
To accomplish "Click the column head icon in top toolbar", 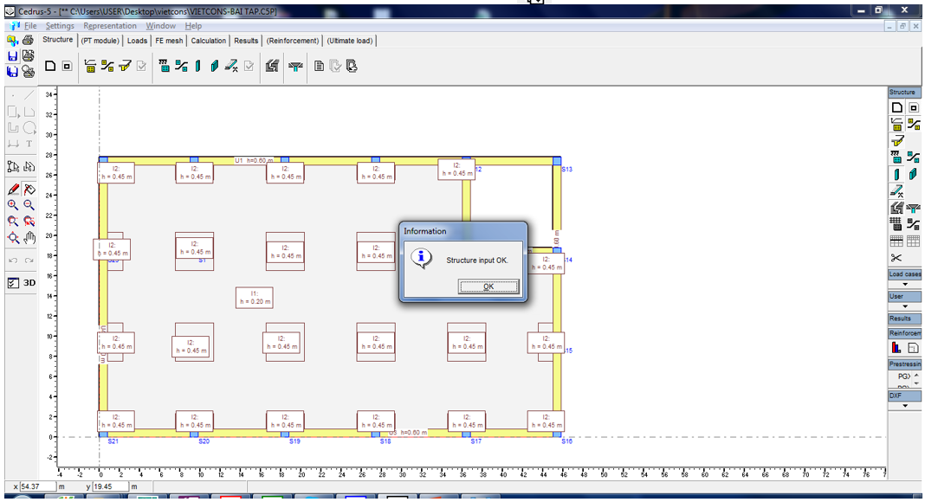I will point(295,67).
